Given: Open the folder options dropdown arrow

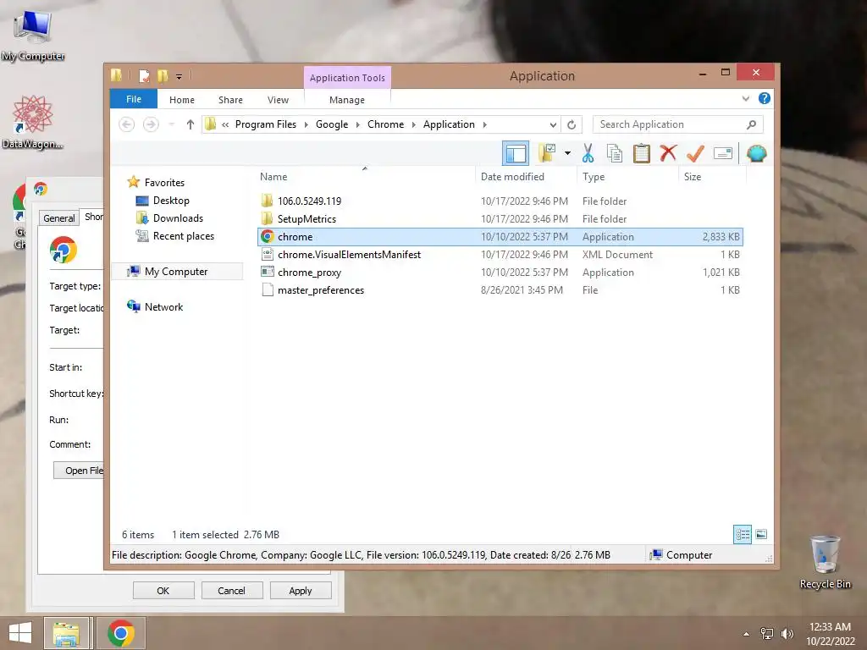Looking at the screenshot, I should tap(567, 153).
